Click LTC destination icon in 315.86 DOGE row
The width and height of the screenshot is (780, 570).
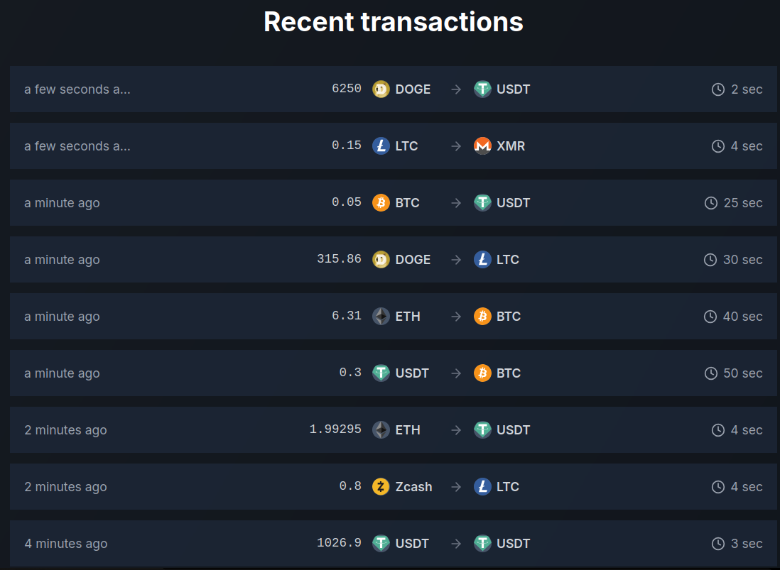pos(482,259)
